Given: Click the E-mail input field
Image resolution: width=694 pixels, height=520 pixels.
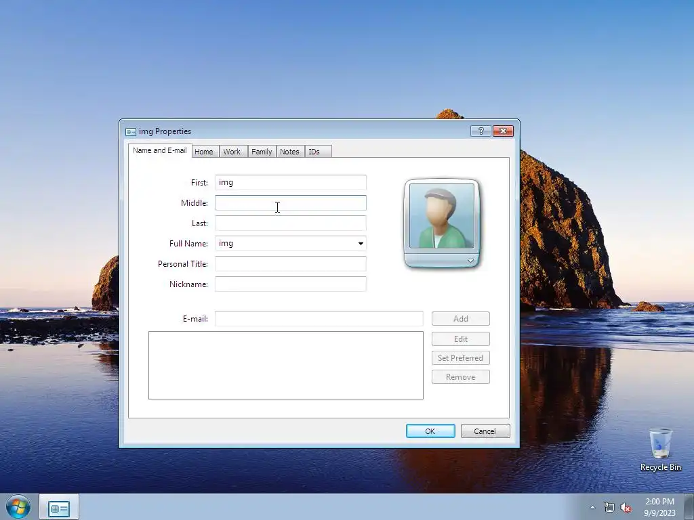Looking at the screenshot, I should [x=319, y=319].
